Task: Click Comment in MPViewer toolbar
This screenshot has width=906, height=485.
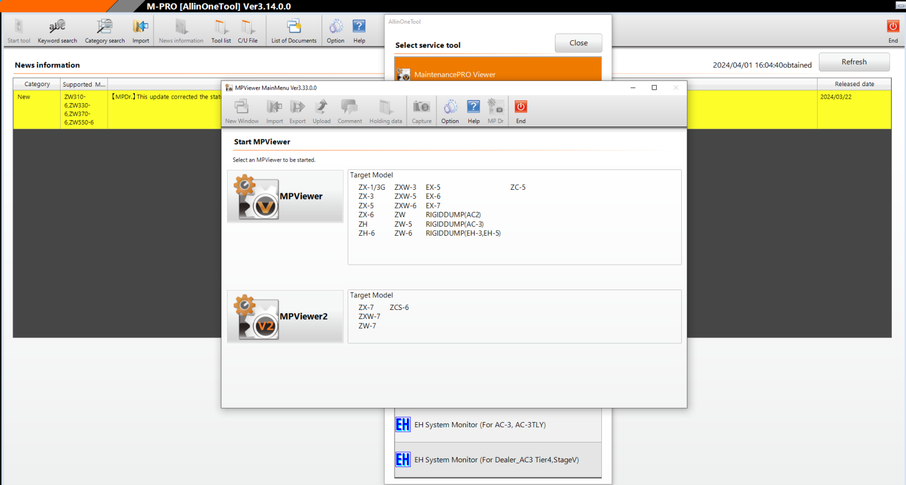Action: [x=350, y=111]
